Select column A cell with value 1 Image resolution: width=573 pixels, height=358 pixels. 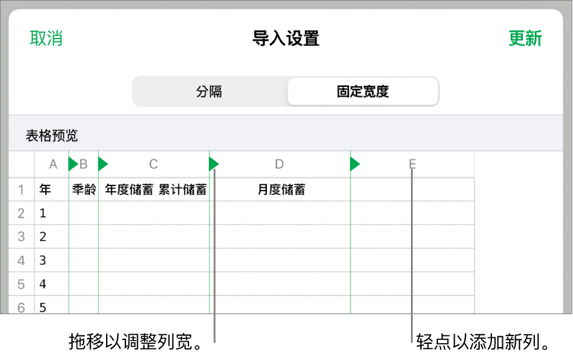click(x=51, y=213)
